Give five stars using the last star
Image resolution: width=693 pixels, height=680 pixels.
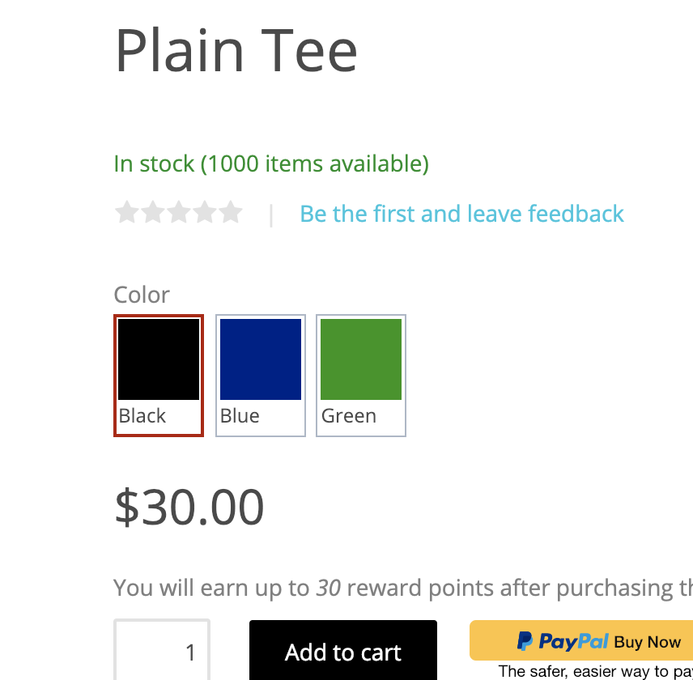tap(231, 213)
